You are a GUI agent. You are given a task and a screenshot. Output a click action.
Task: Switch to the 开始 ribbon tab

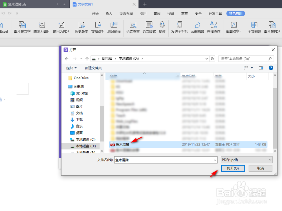tap(95, 14)
